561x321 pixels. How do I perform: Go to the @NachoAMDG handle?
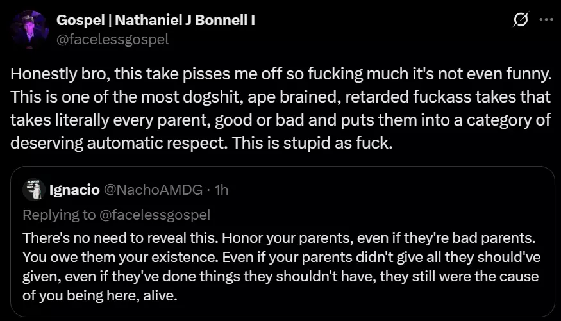pyautogui.click(x=153, y=190)
